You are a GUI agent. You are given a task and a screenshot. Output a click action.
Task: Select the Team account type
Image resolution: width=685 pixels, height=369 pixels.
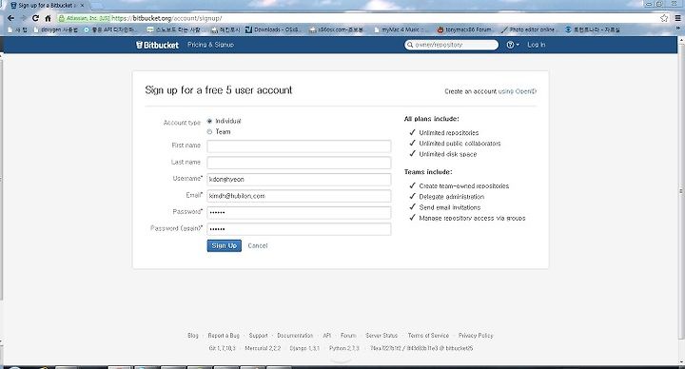pos(209,131)
